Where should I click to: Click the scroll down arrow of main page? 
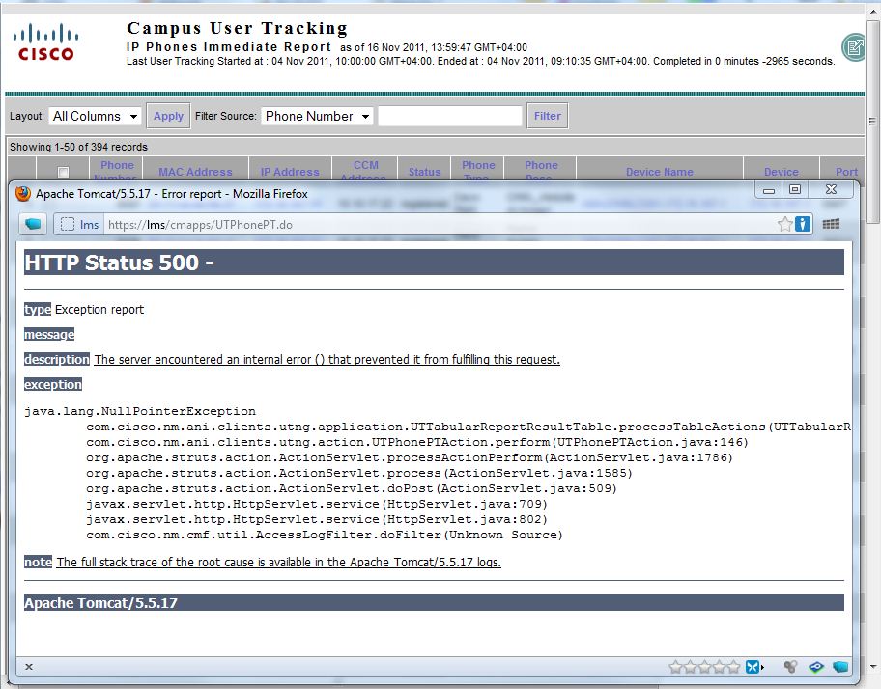(x=872, y=668)
